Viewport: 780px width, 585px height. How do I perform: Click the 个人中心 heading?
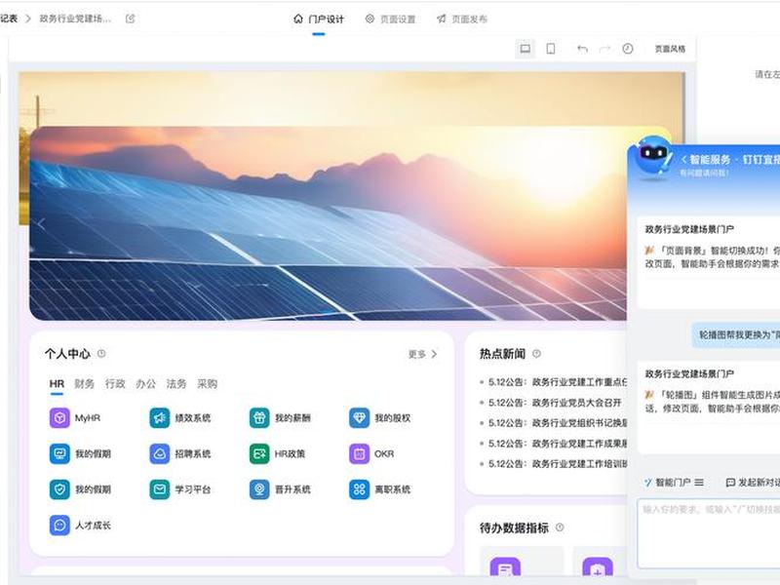coord(67,354)
